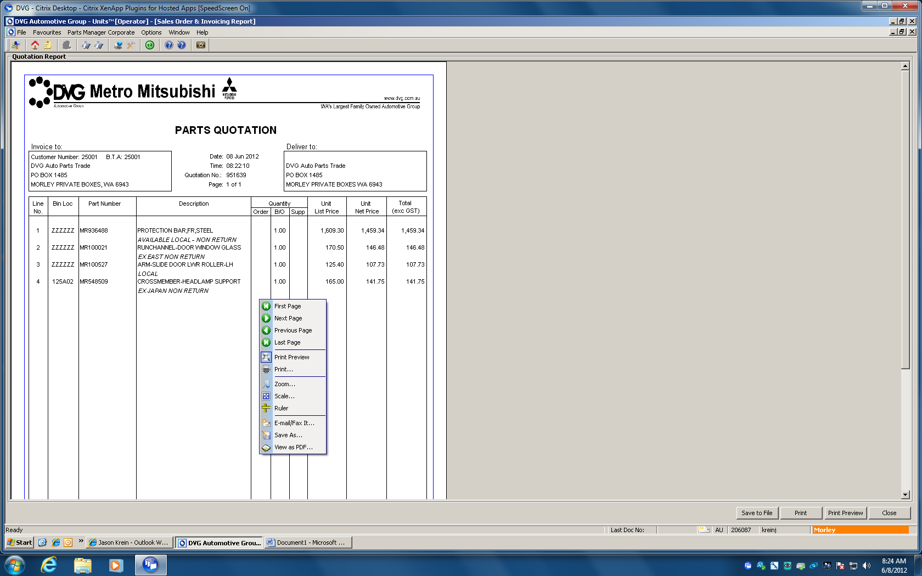Choose Print... in context menu

(293, 369)
